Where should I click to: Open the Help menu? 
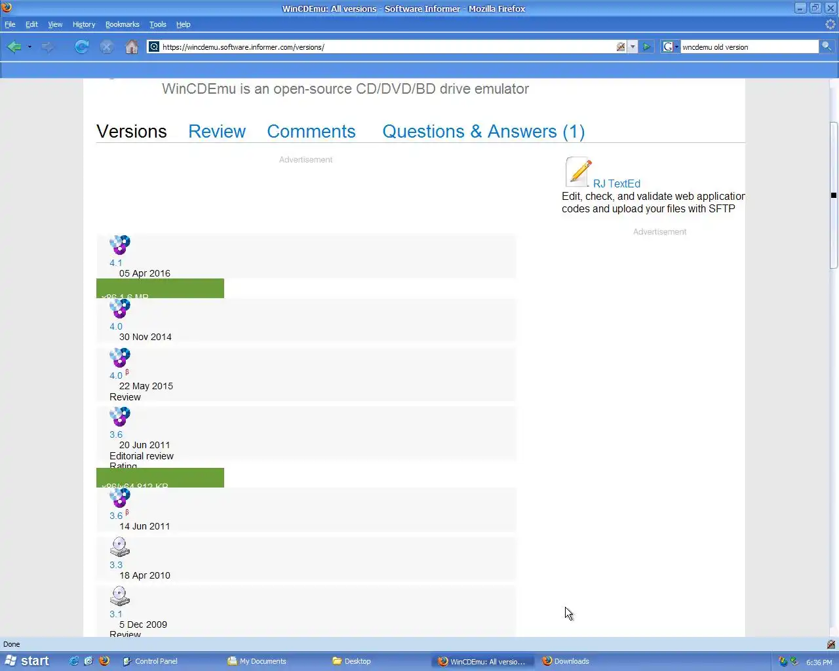184,24
